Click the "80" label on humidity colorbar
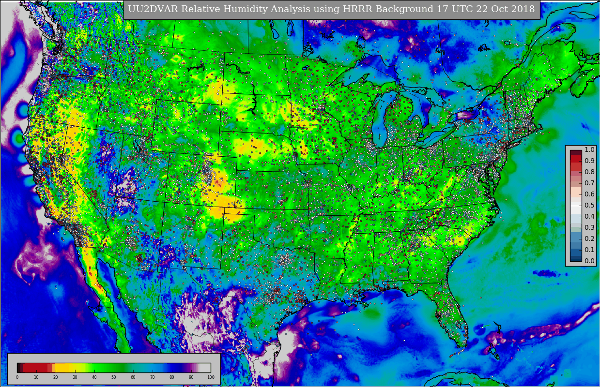Viewport: 600px width, 387px height. click(x=172, y=377)
